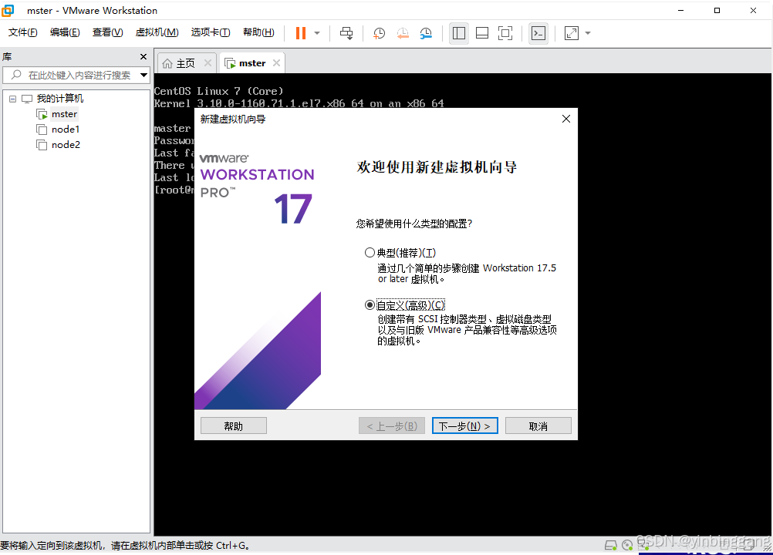
Task: Open the 文件(F) menu
Action: point(22,32)
